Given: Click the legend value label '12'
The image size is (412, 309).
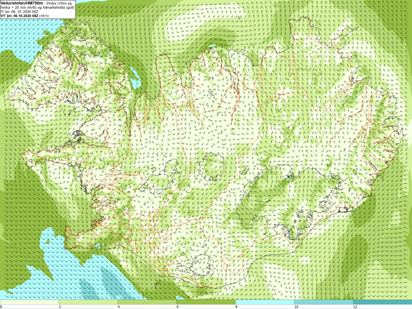Looking at the screenshot, I should click(355, 307).
